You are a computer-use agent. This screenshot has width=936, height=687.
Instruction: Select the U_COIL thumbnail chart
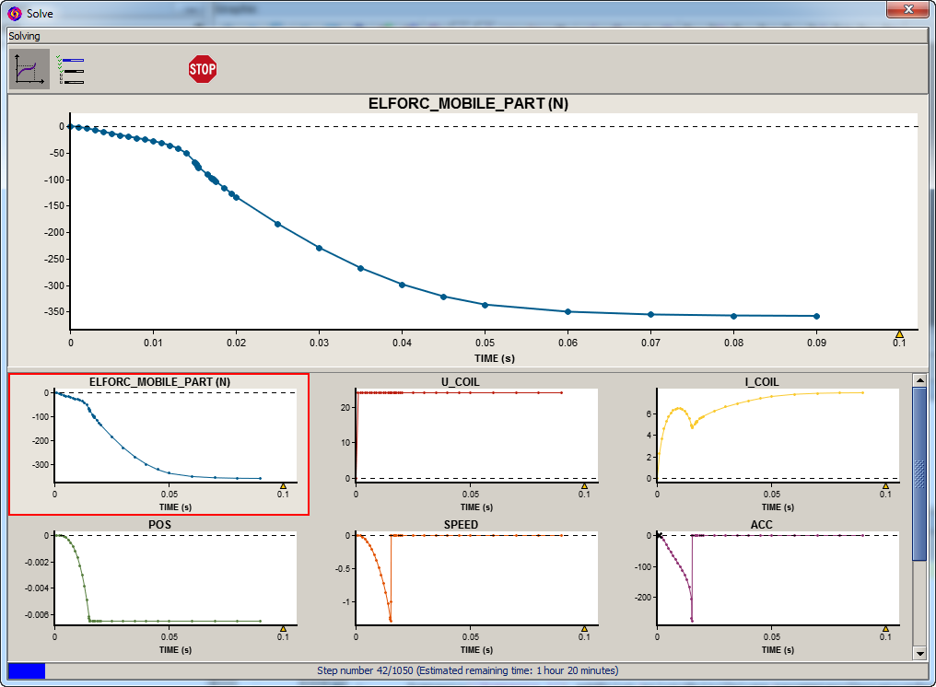coord(459,444)
